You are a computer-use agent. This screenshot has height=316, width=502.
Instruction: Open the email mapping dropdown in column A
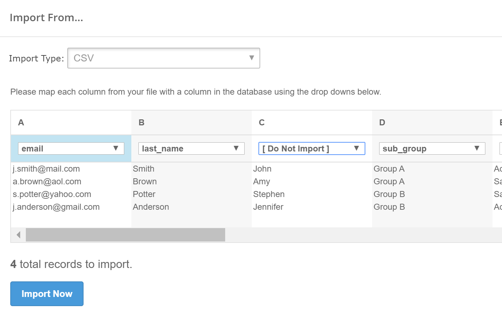coord(71,149)
